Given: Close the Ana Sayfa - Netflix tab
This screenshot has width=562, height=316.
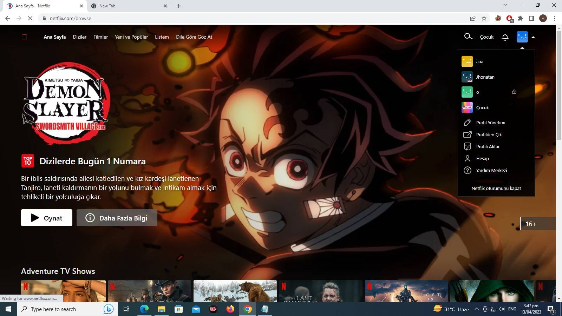Looking at the screenshot, I should (81, 6).
